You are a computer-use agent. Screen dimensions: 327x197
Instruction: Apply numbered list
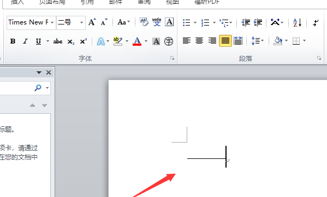205,22
